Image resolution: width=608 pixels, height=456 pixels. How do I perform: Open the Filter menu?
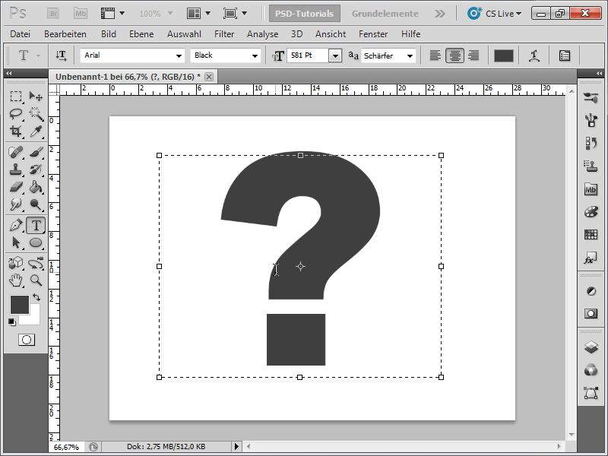[x=224, y=34]
